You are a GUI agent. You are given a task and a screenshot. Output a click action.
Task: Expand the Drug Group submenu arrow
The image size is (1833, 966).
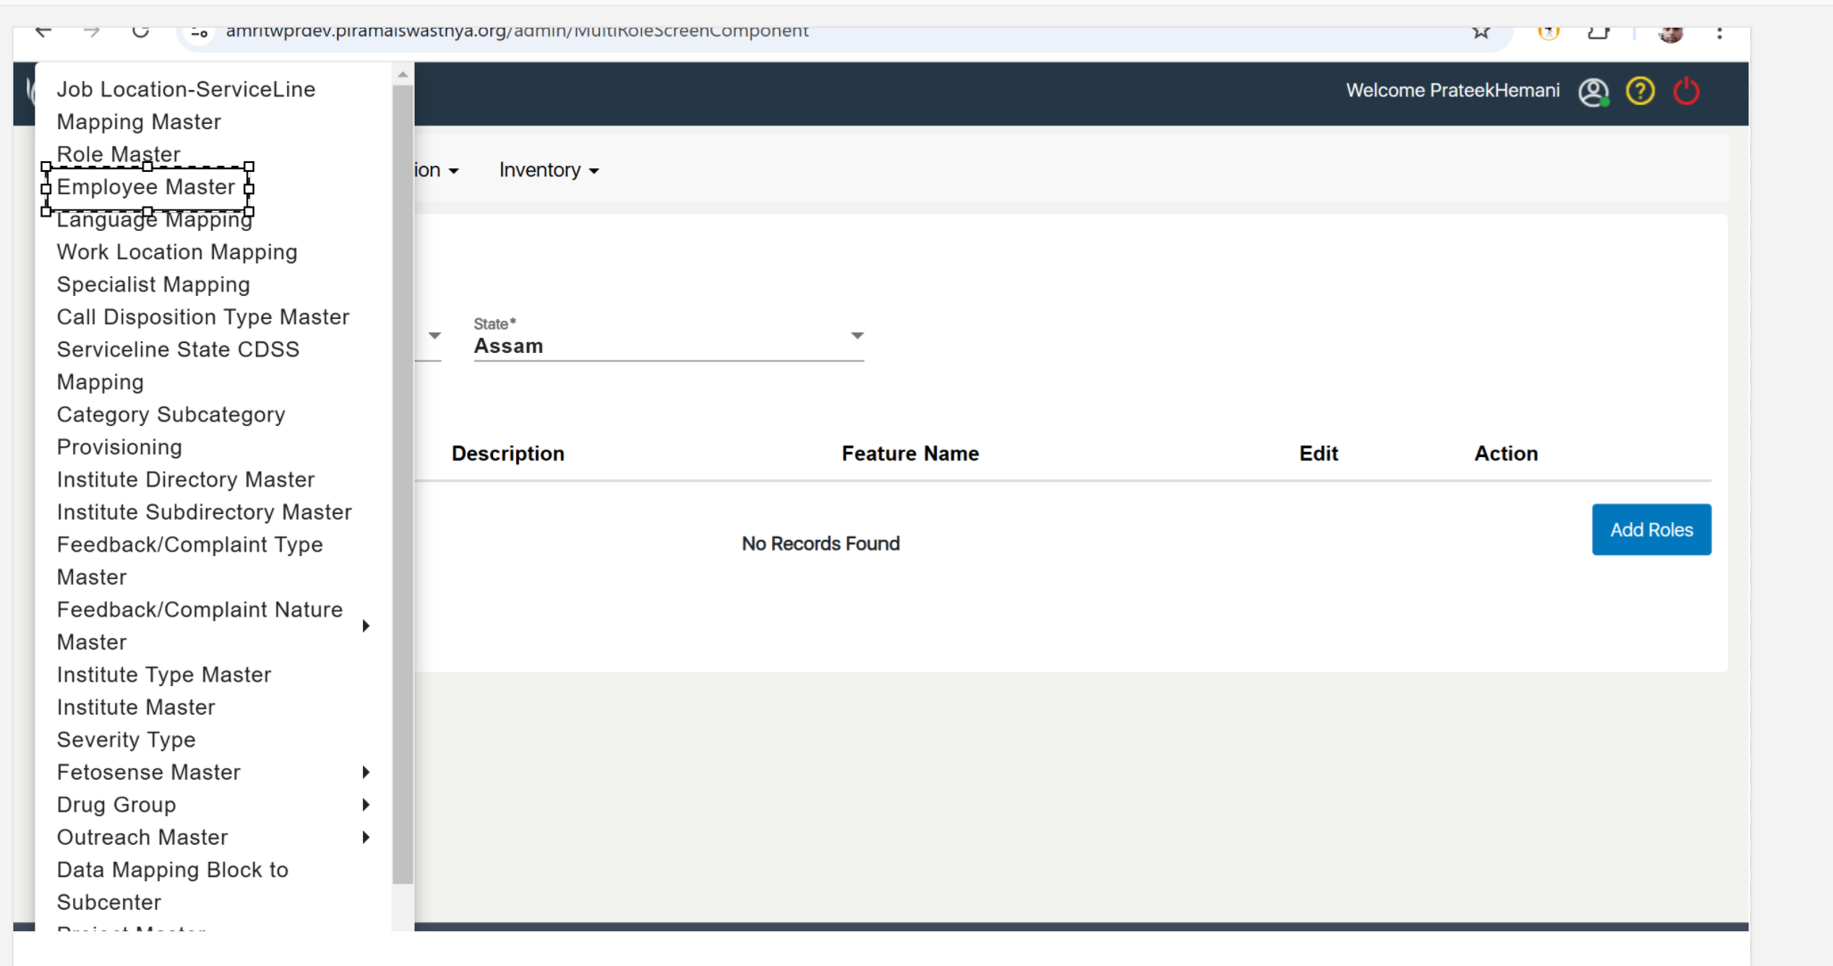[x=366, y=805]
